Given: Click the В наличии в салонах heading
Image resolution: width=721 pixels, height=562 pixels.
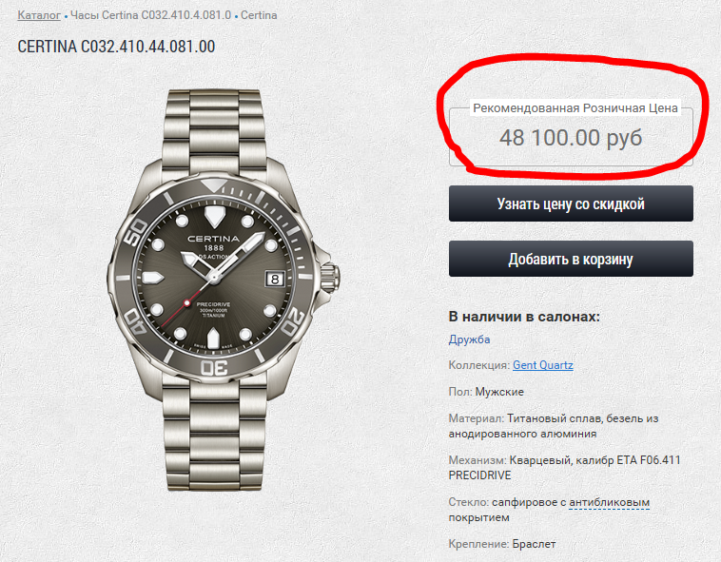Looking at the screenshot, I should (524, 317).
